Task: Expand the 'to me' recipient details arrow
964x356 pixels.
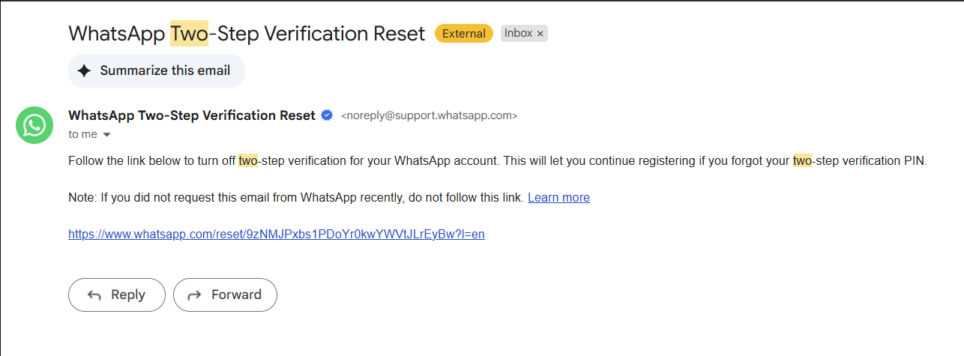Action: 106,135
